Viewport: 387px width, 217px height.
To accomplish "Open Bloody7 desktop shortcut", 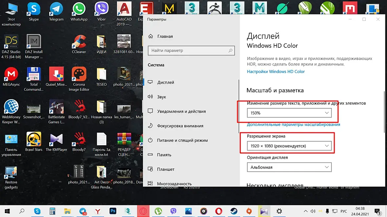I will click(79, 142).
